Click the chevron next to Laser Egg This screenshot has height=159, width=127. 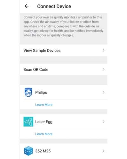point(104,121)
